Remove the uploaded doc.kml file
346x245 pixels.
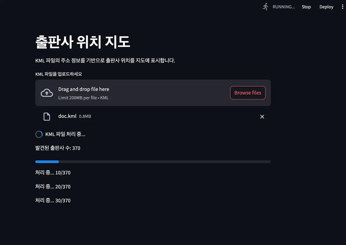tap(262, 117)
